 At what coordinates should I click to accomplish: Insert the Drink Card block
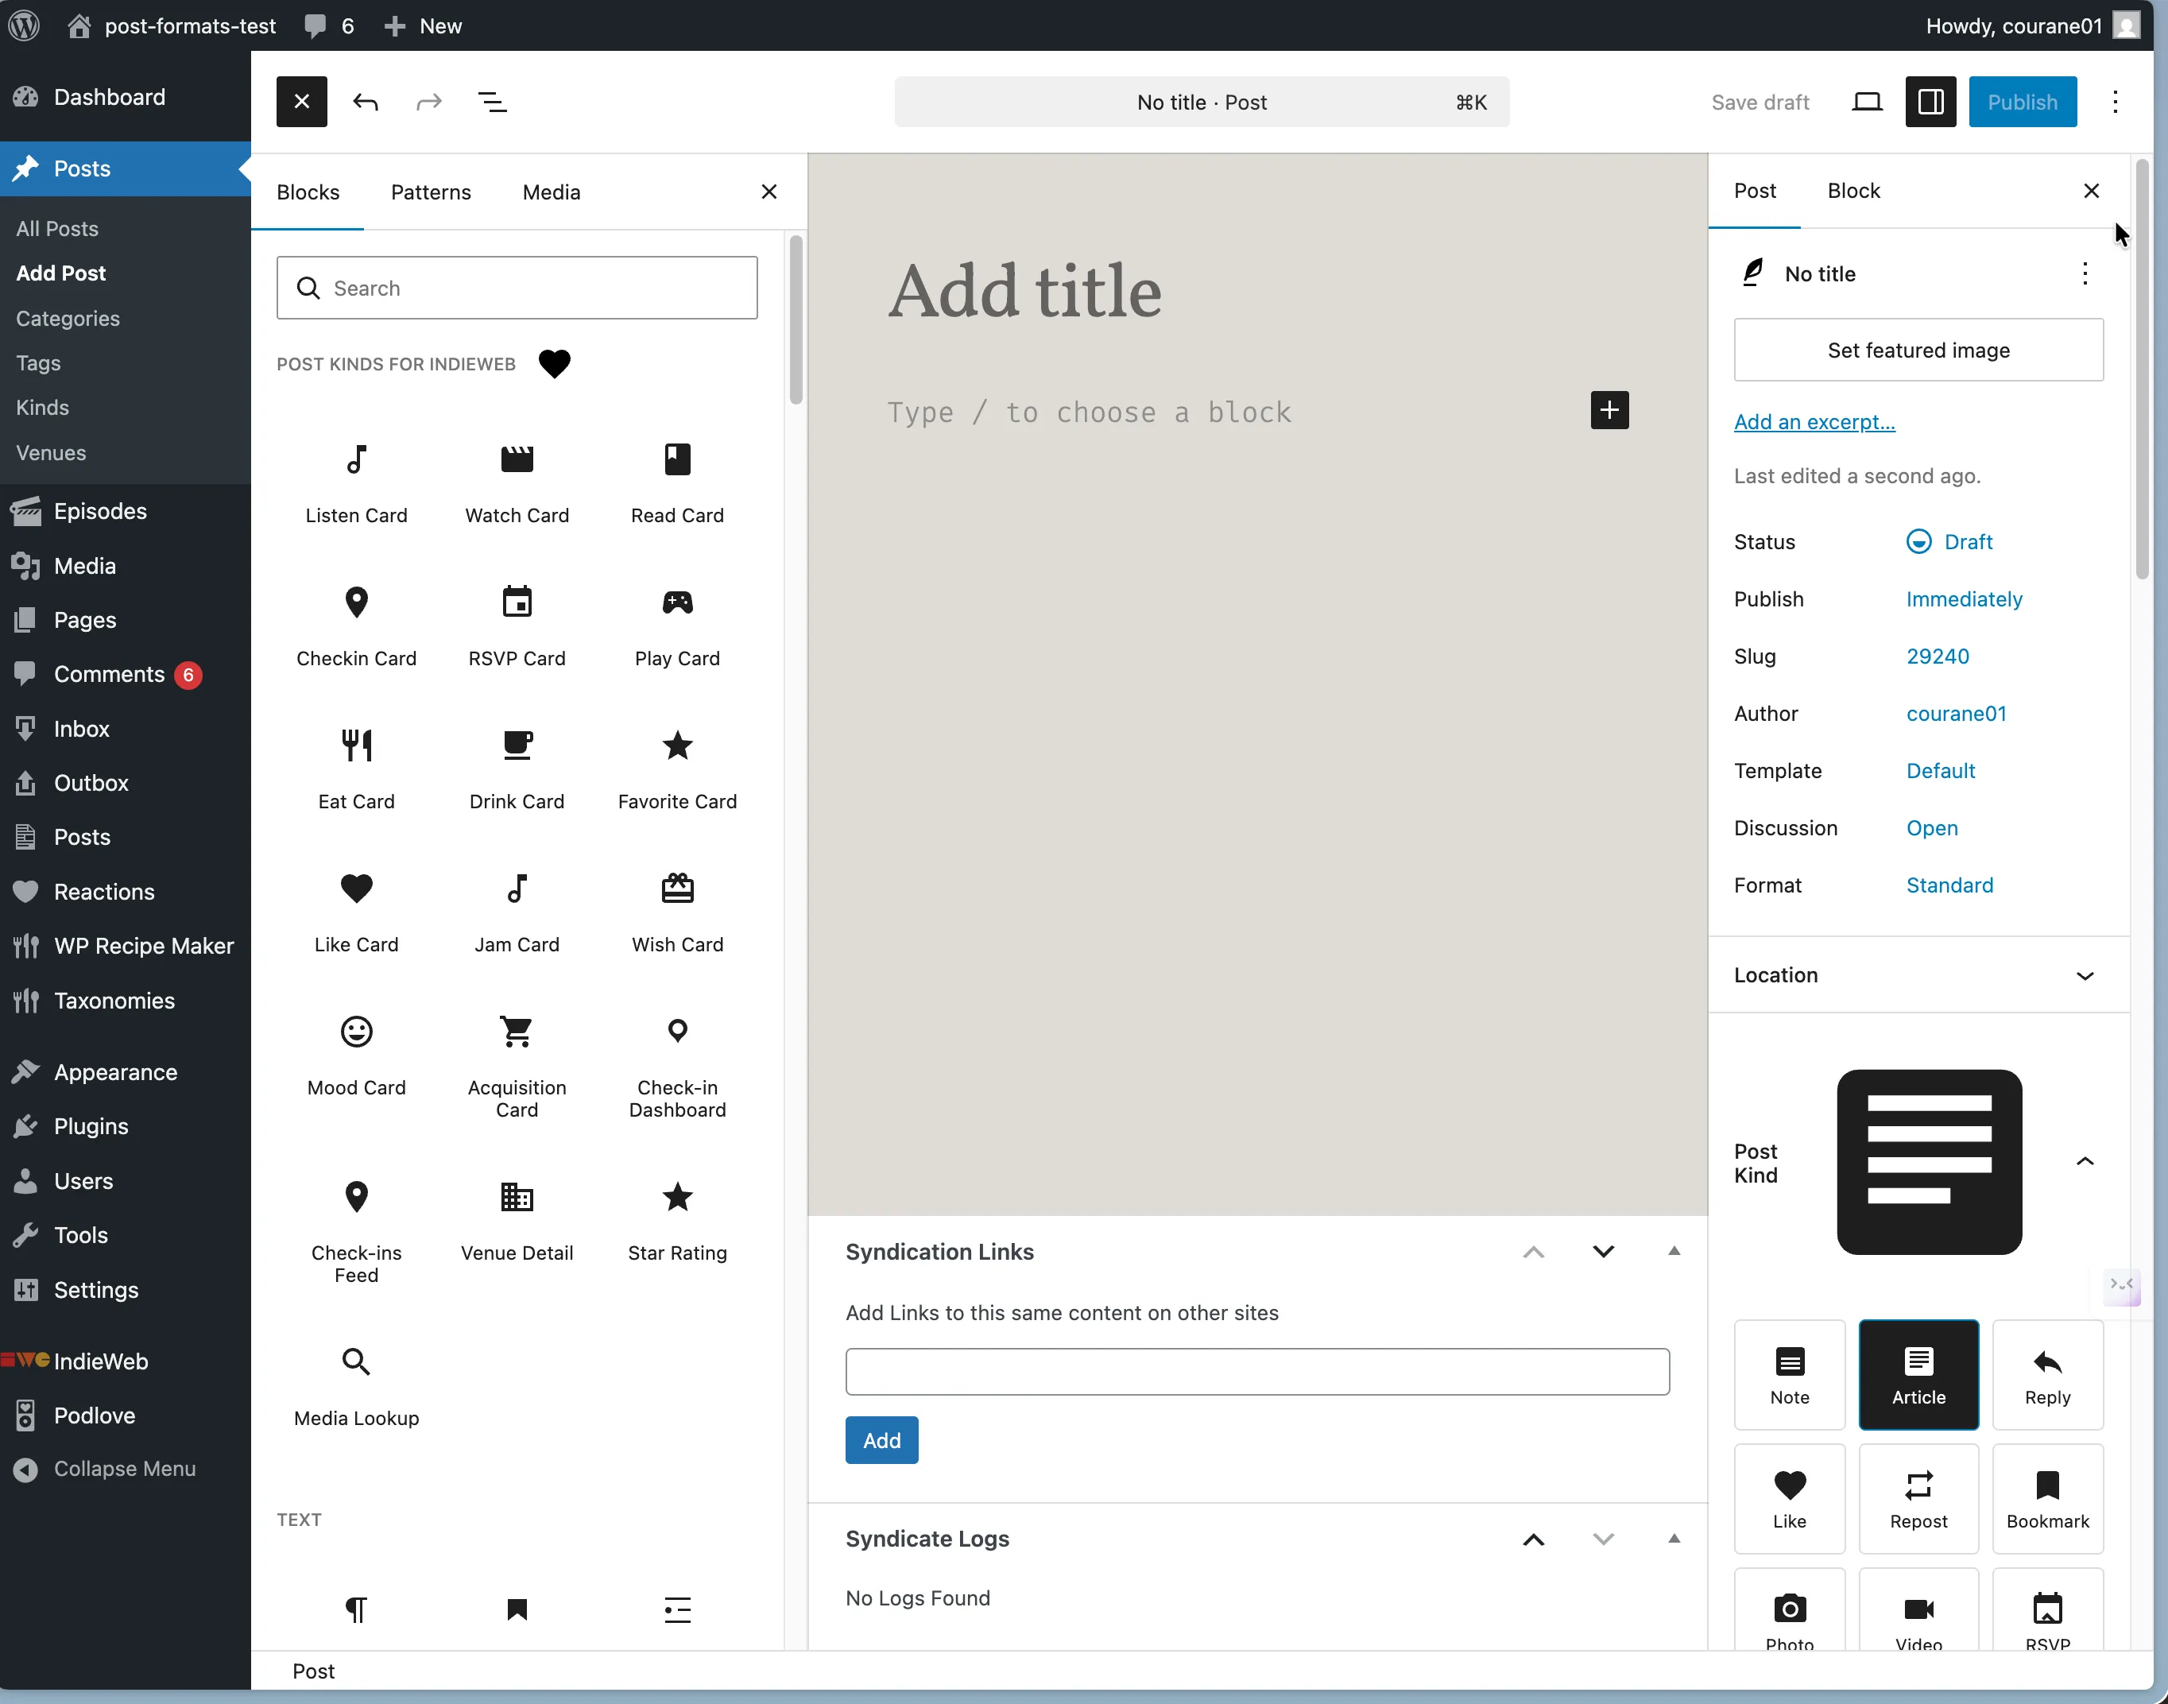pos(517,769)
